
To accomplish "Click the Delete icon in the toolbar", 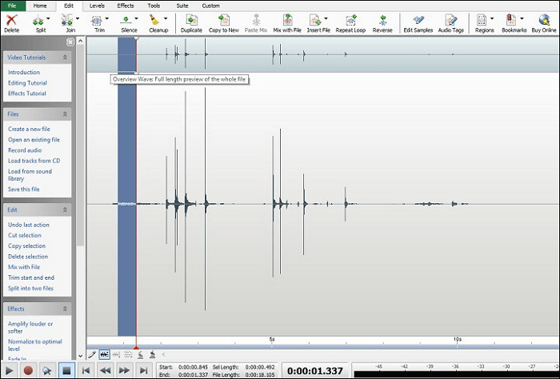I will 11,18.
